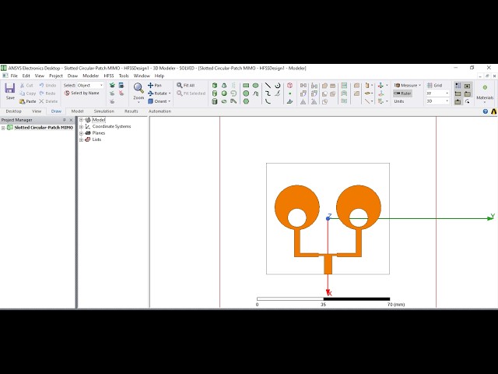Toggle the Grid display
Image resolution: width=498 pixels, height=374 pixels.
(x=434, y=85)
